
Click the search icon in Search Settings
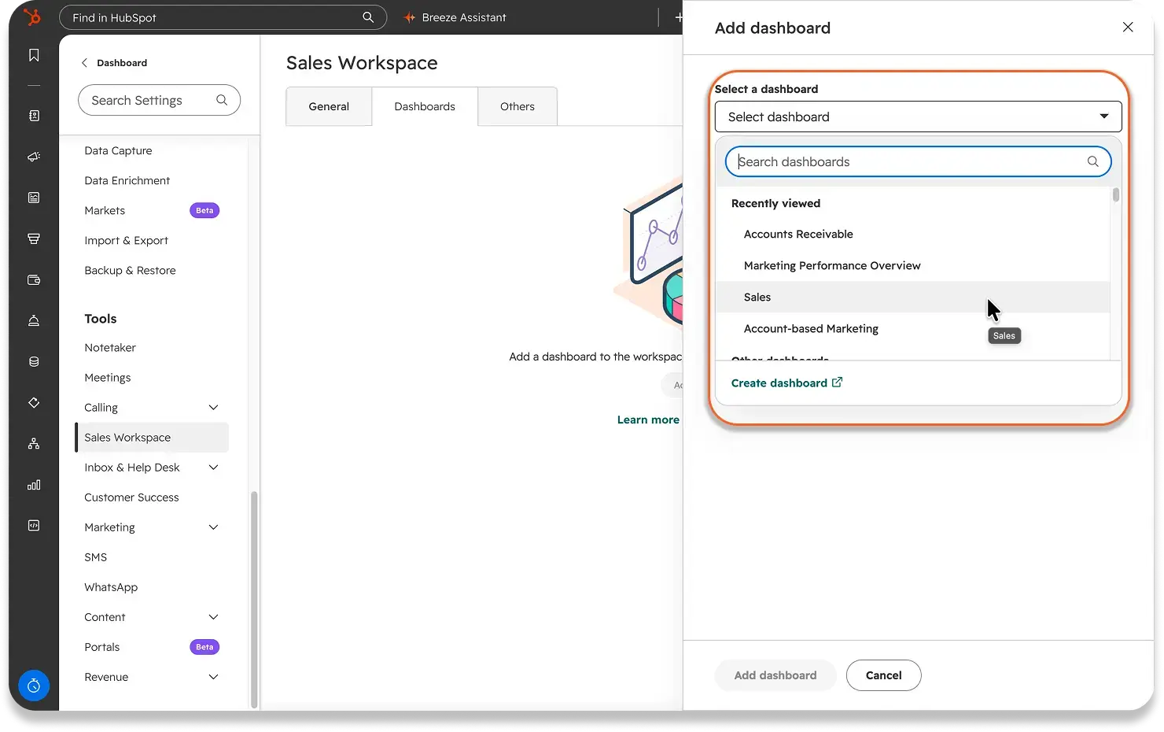pyautogui.click(x=222, y=100)
